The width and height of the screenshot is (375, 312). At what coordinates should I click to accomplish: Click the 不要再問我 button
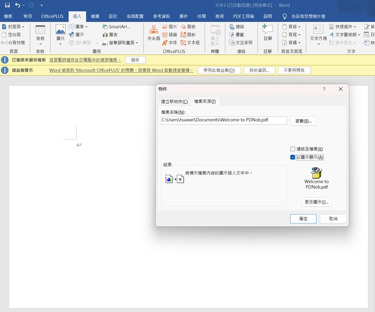(x=294, y=70)
